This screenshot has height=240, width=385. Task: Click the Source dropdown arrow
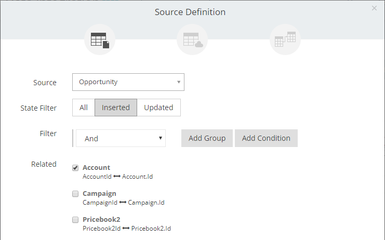(179, 82)
